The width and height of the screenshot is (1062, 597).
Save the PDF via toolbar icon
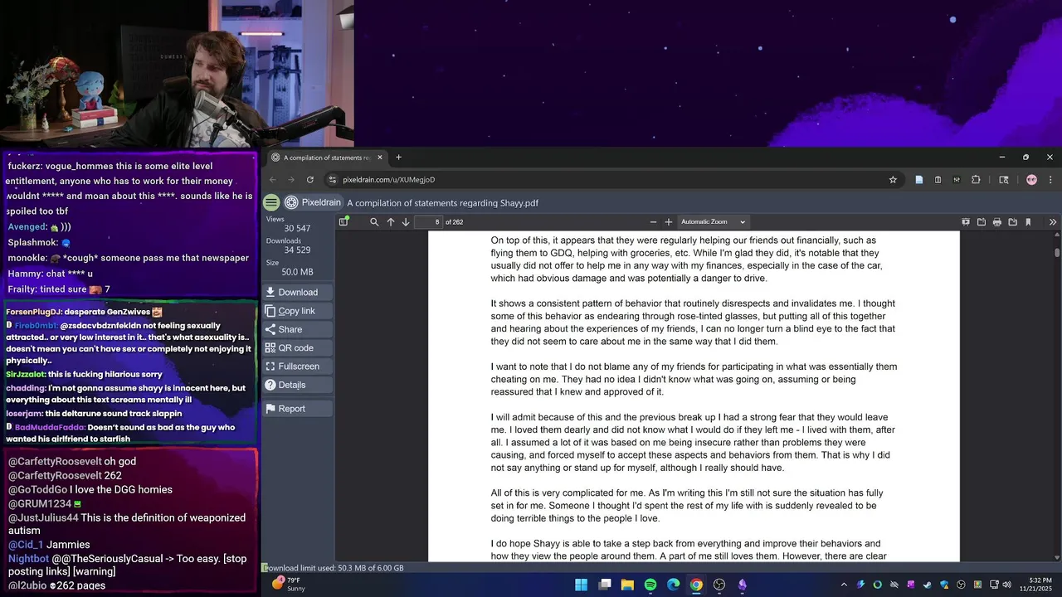click(1013, 222)
